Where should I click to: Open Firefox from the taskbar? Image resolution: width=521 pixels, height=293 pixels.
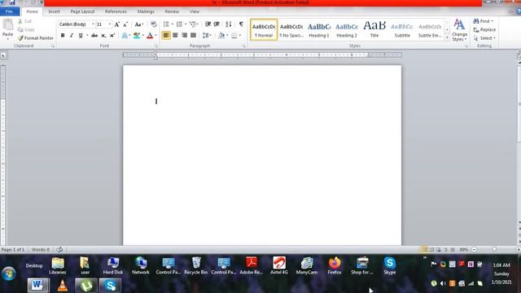click(335, 265)
